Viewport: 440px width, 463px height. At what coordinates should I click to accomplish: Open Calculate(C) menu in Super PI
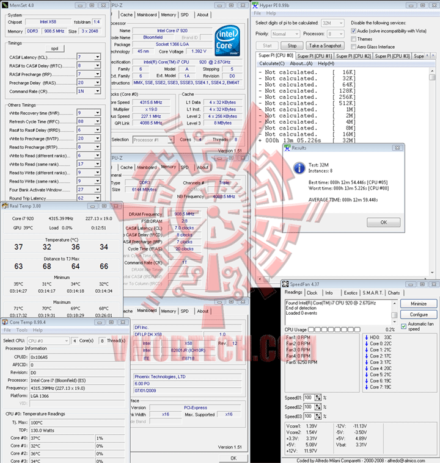point(271,63)
